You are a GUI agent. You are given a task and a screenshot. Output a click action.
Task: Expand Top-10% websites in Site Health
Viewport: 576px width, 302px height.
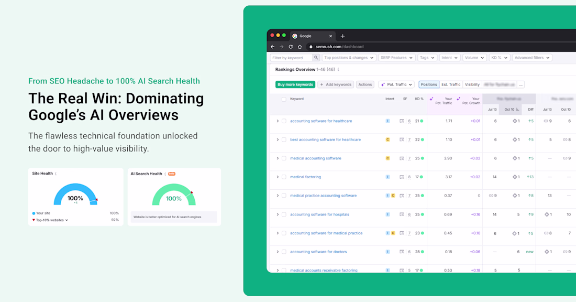coord(50,220)
